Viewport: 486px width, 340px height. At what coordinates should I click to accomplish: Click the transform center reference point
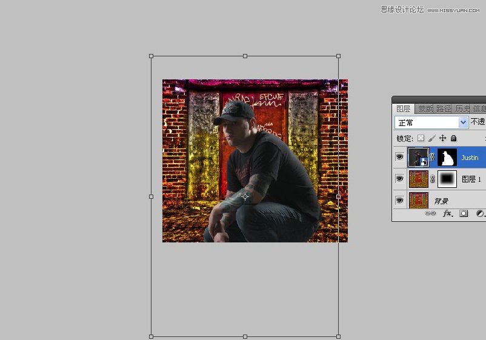245,196
